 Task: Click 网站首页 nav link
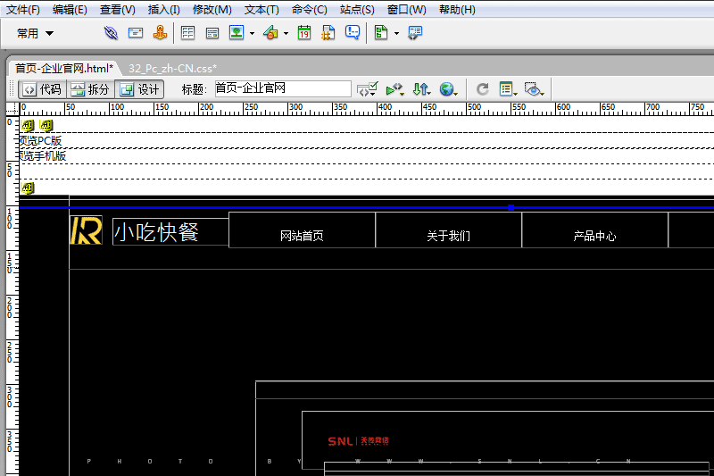(302, 236)
